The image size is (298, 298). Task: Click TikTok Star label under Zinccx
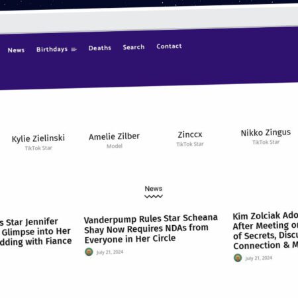tap(190, 144)
